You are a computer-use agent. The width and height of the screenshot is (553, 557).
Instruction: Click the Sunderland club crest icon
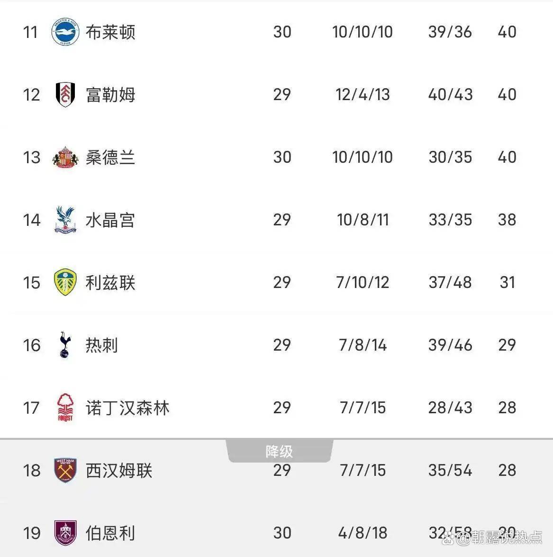(x=65, y=157)
